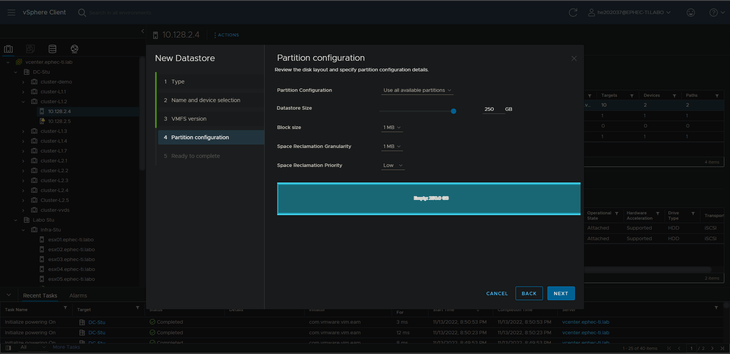Filter the Hardware Acceleration column
Screen dimensions: 730x354
coord(658,214)
